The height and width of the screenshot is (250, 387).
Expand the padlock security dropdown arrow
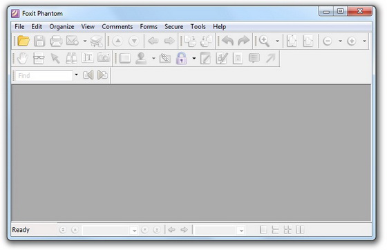(x=194, y=59)
